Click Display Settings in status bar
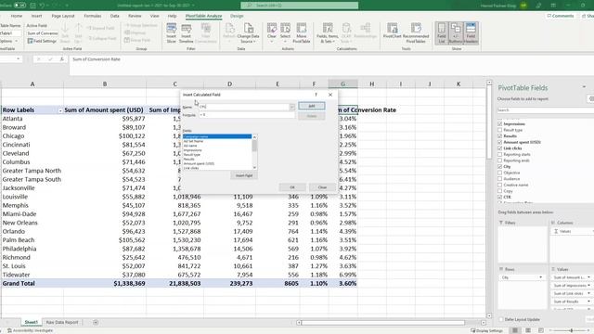The width and height of the screenshot is (594, 334). (486, 330)
